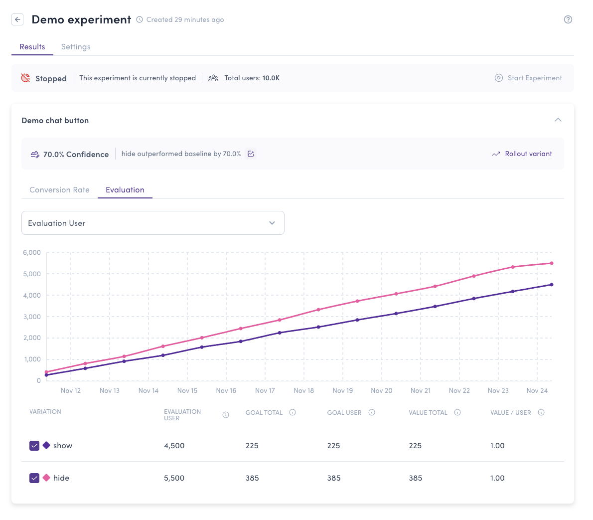Click the pink diamond swatch for hide
Image resolution: width=593 pixels, height=520 pixels.
click(47, 478)
